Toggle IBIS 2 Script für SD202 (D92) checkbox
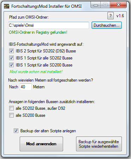The image size is (131, 159). click(11, 51)
